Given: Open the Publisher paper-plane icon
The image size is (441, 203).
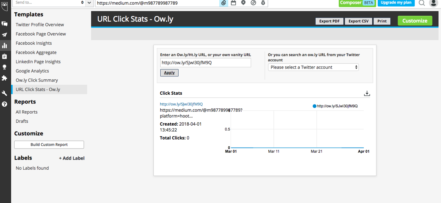Looking at the screenshot, I should click(4, 35).
